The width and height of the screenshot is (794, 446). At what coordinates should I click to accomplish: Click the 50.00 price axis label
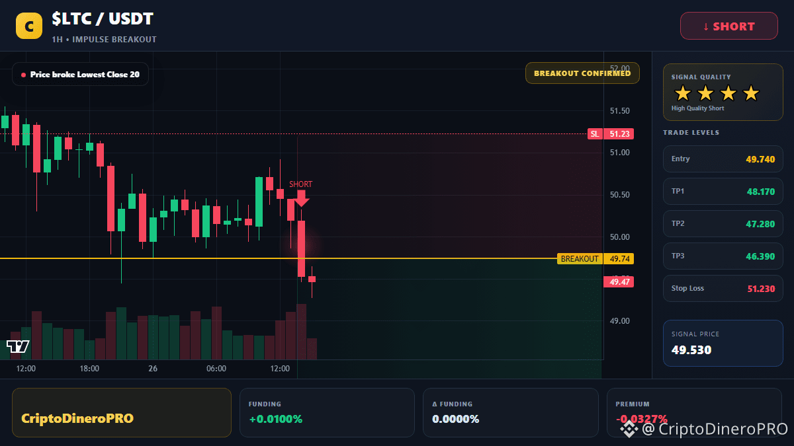[620, 237]
